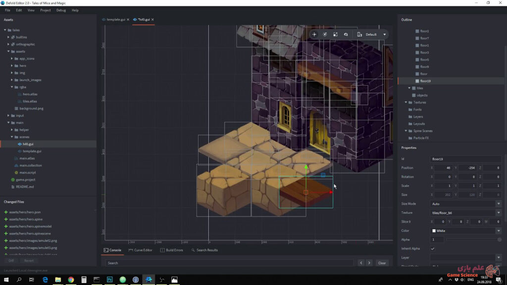This screenshot has height=285, width=507.
Task: Select background.png file
Action: (31, 108)
